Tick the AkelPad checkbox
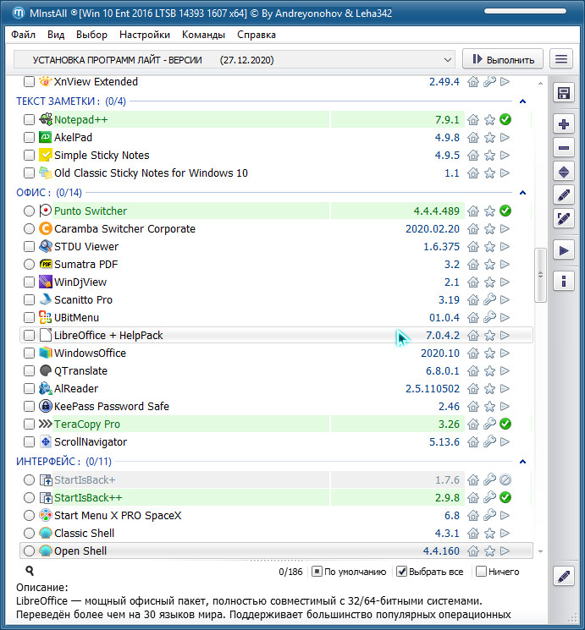The image size is (585, 630). [29, 137]
